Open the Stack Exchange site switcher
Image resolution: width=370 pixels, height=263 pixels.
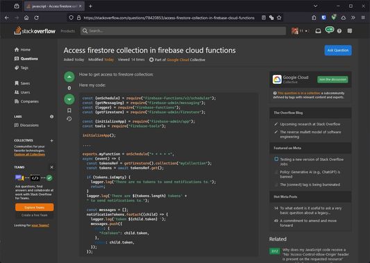pyautogui.click(x=350, y=31)
